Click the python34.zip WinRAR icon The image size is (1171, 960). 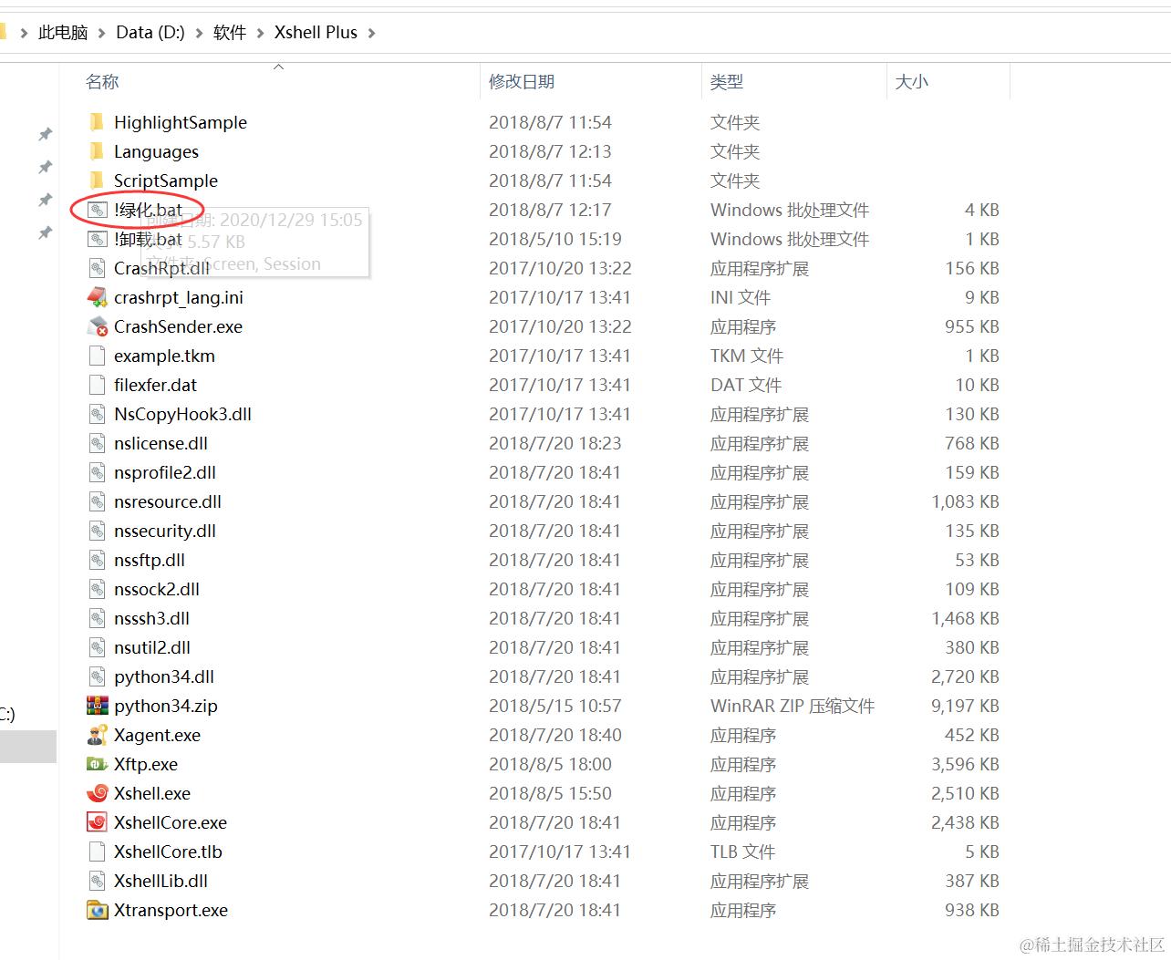97,706
